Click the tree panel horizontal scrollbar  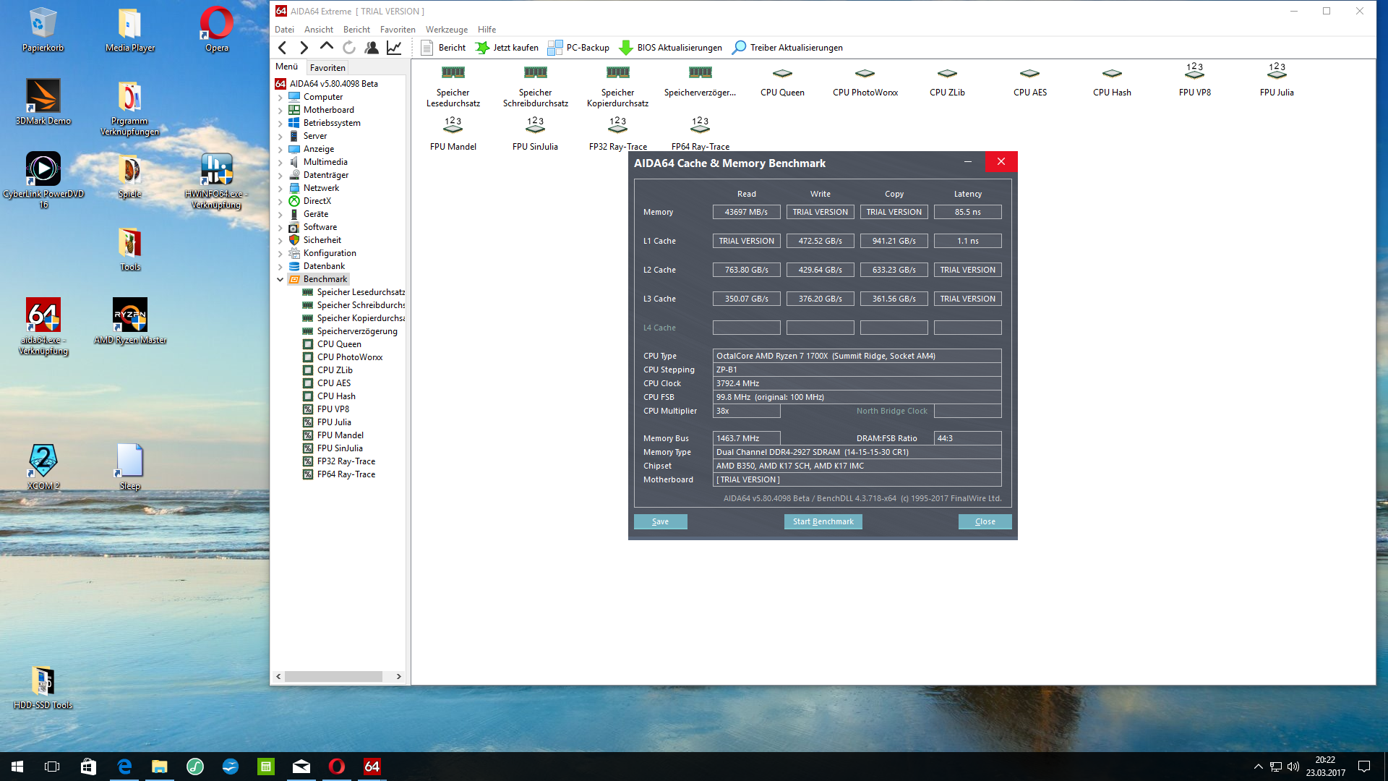pyautogui.click(x=333, y=676)
